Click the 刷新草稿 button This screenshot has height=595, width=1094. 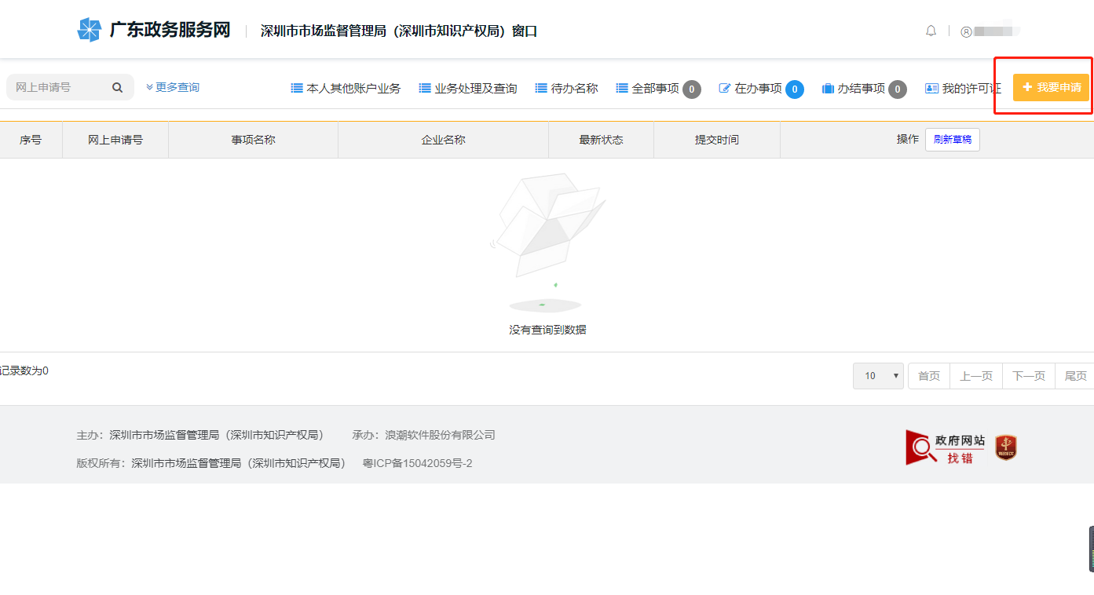(952, 139)
